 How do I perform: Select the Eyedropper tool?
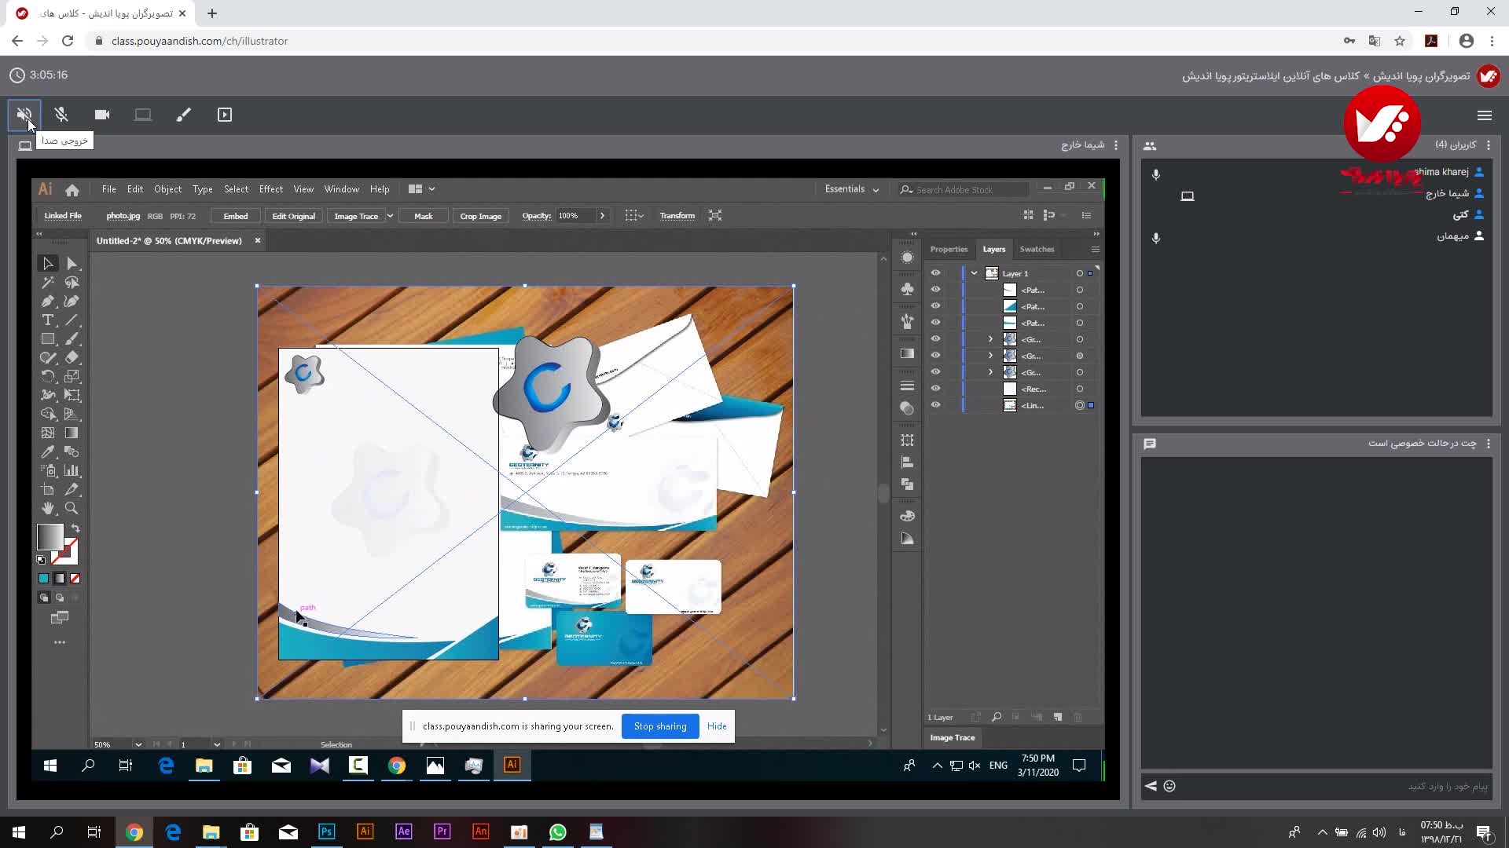coord(48,451)
